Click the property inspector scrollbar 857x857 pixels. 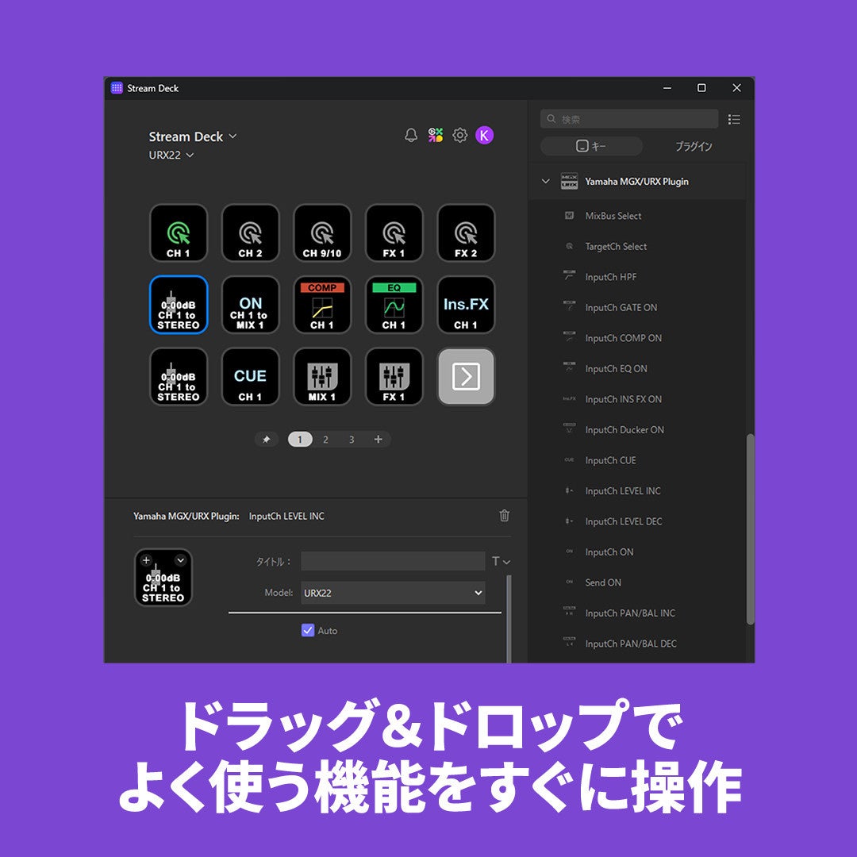pos(509,619)
